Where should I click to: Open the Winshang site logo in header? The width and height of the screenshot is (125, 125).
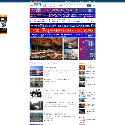coord(35,5)
